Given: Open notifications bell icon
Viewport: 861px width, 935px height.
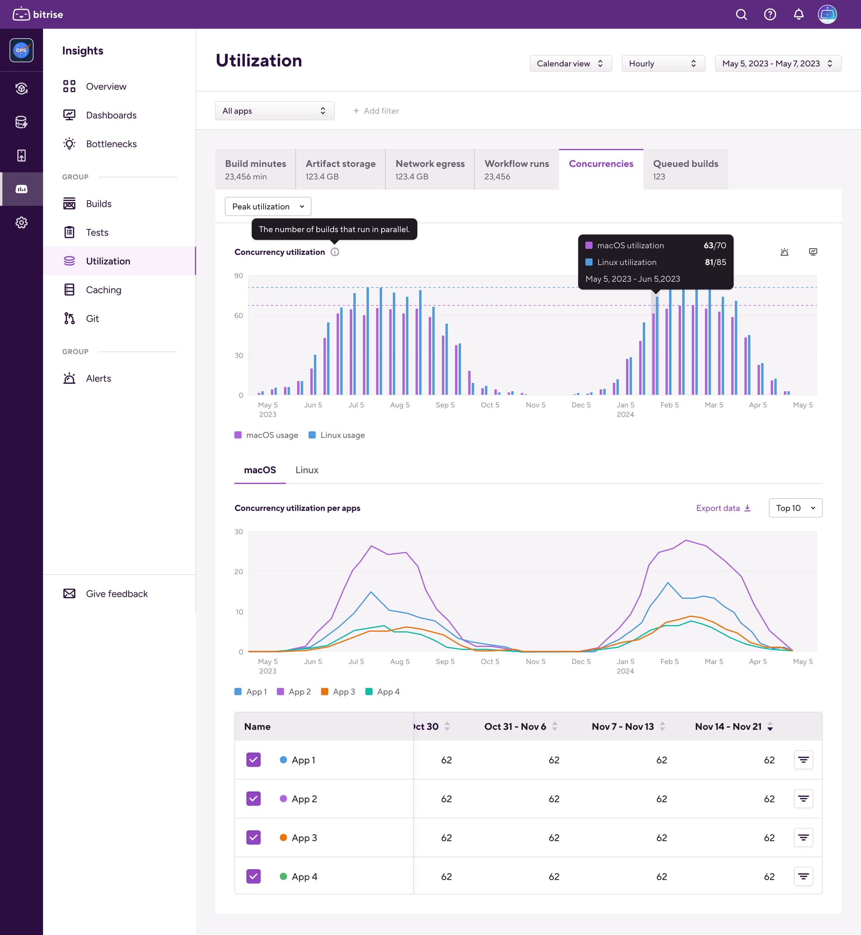Looking at the screenshot, I should pos(798,14).
